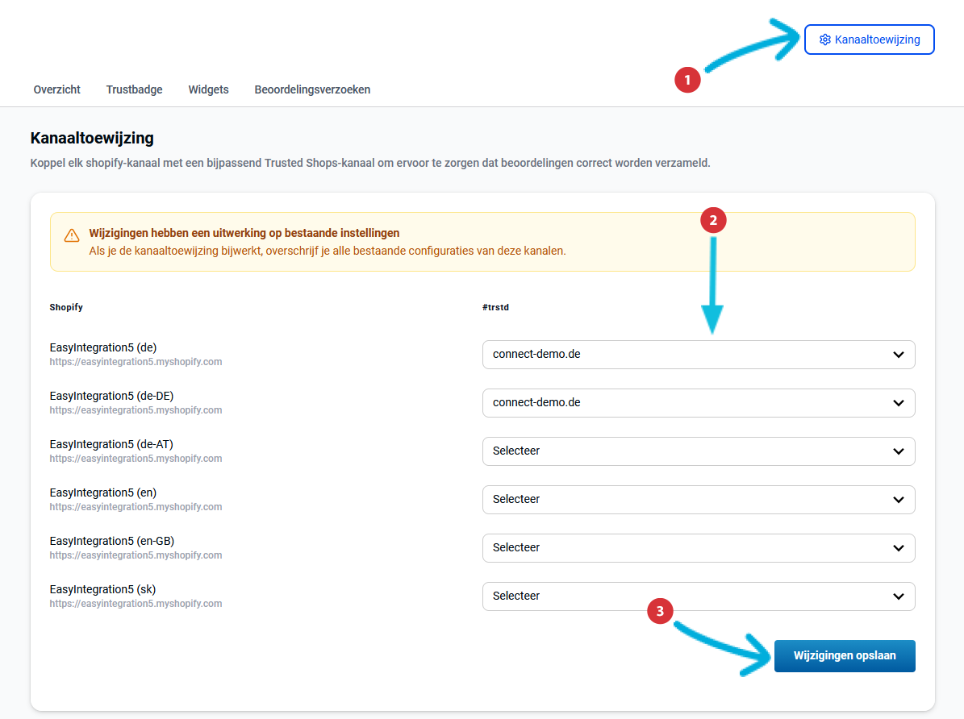This screenshot has height=719, width=964.
Task: Click the yellow warning banner text
Action: [327, 251]
